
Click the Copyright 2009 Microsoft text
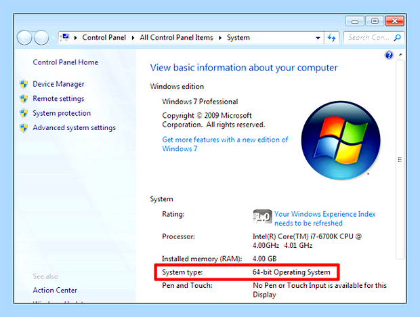click(x=213, y=120)
